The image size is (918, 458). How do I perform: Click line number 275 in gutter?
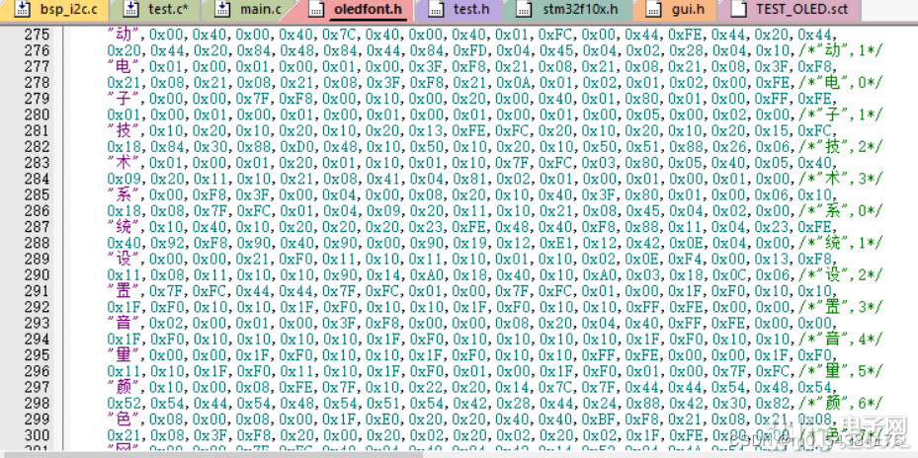point(37,35)
